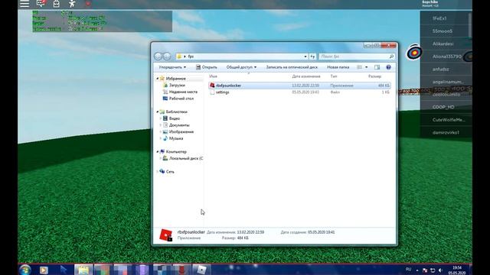This screenshot has height=275, width=490.
Task: Click the RU language indicator
Action: (x=408, y=270)
